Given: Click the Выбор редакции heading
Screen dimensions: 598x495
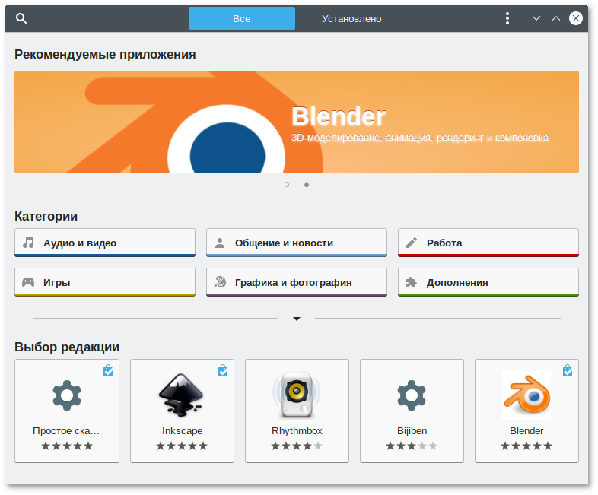Looking at the screenshot, I should pos(67,347).
